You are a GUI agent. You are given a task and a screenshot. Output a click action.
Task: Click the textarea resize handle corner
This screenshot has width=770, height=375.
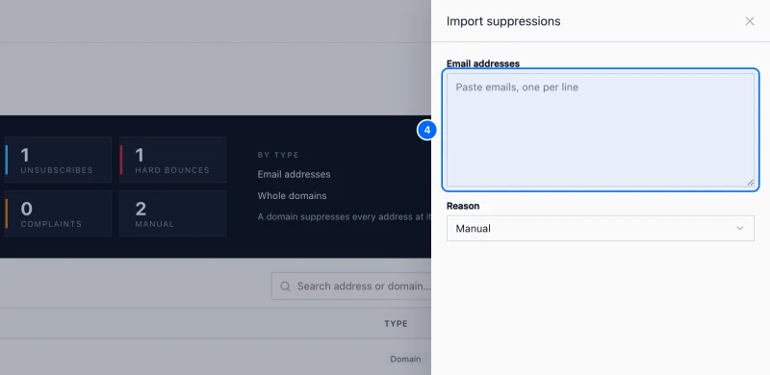tap(751, 182)
